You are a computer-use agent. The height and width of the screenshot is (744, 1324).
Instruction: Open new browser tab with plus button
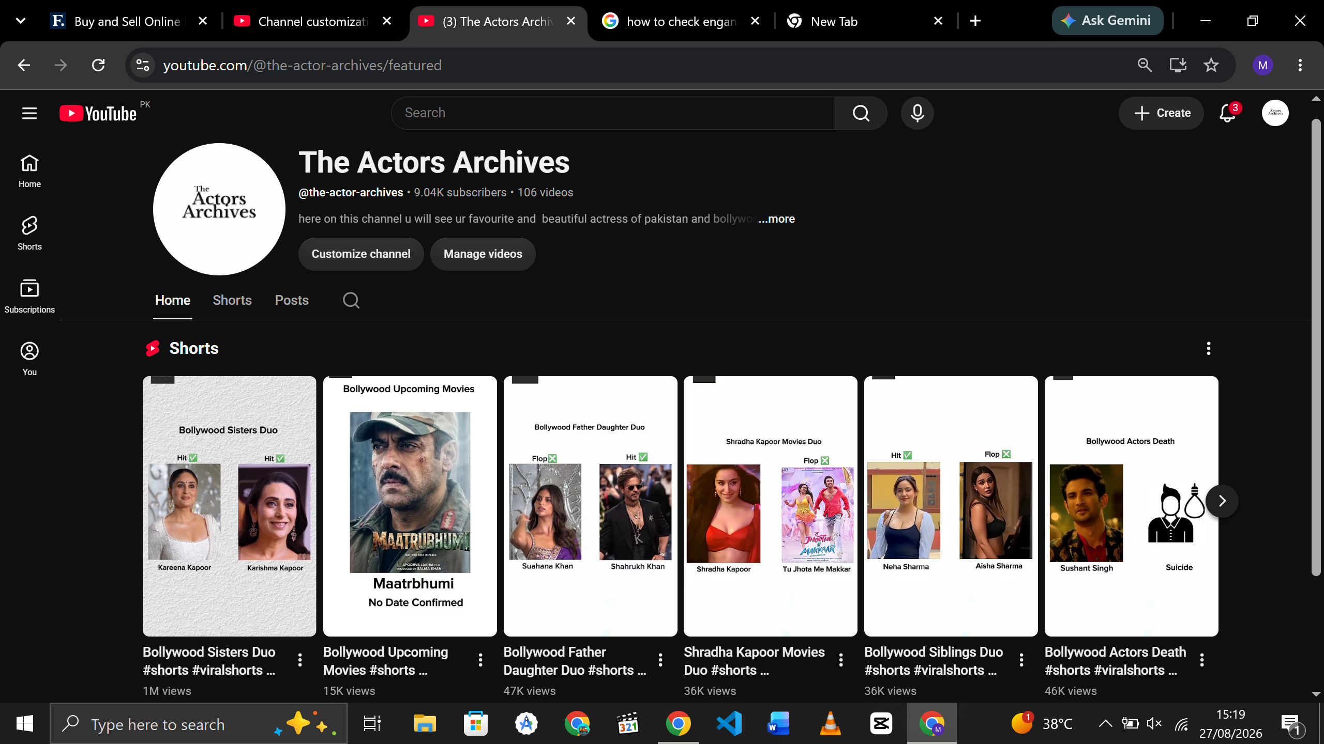click(975, 21)
